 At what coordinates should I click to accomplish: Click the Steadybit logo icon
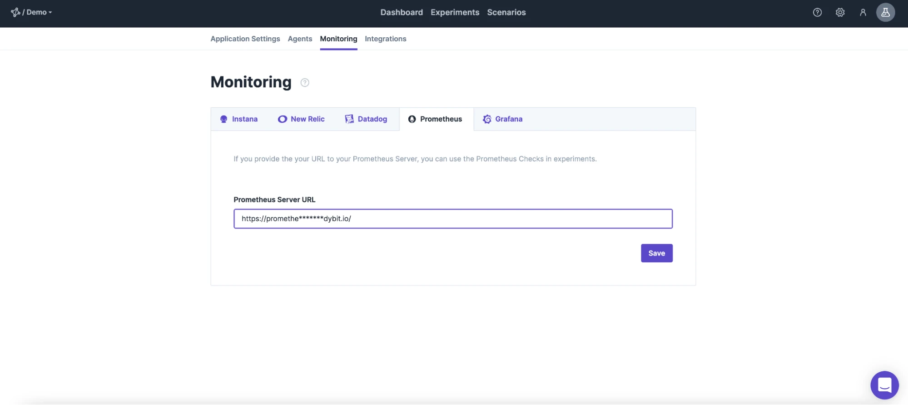point(15,12)
